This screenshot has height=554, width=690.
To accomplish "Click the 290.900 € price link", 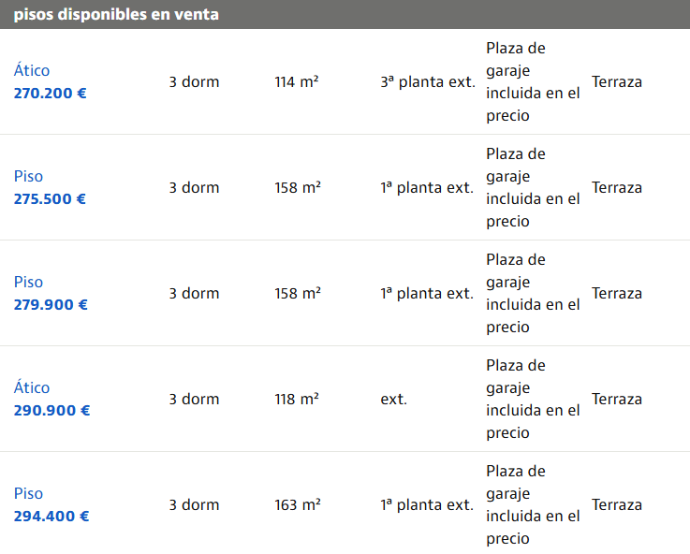I will [51, 411].
